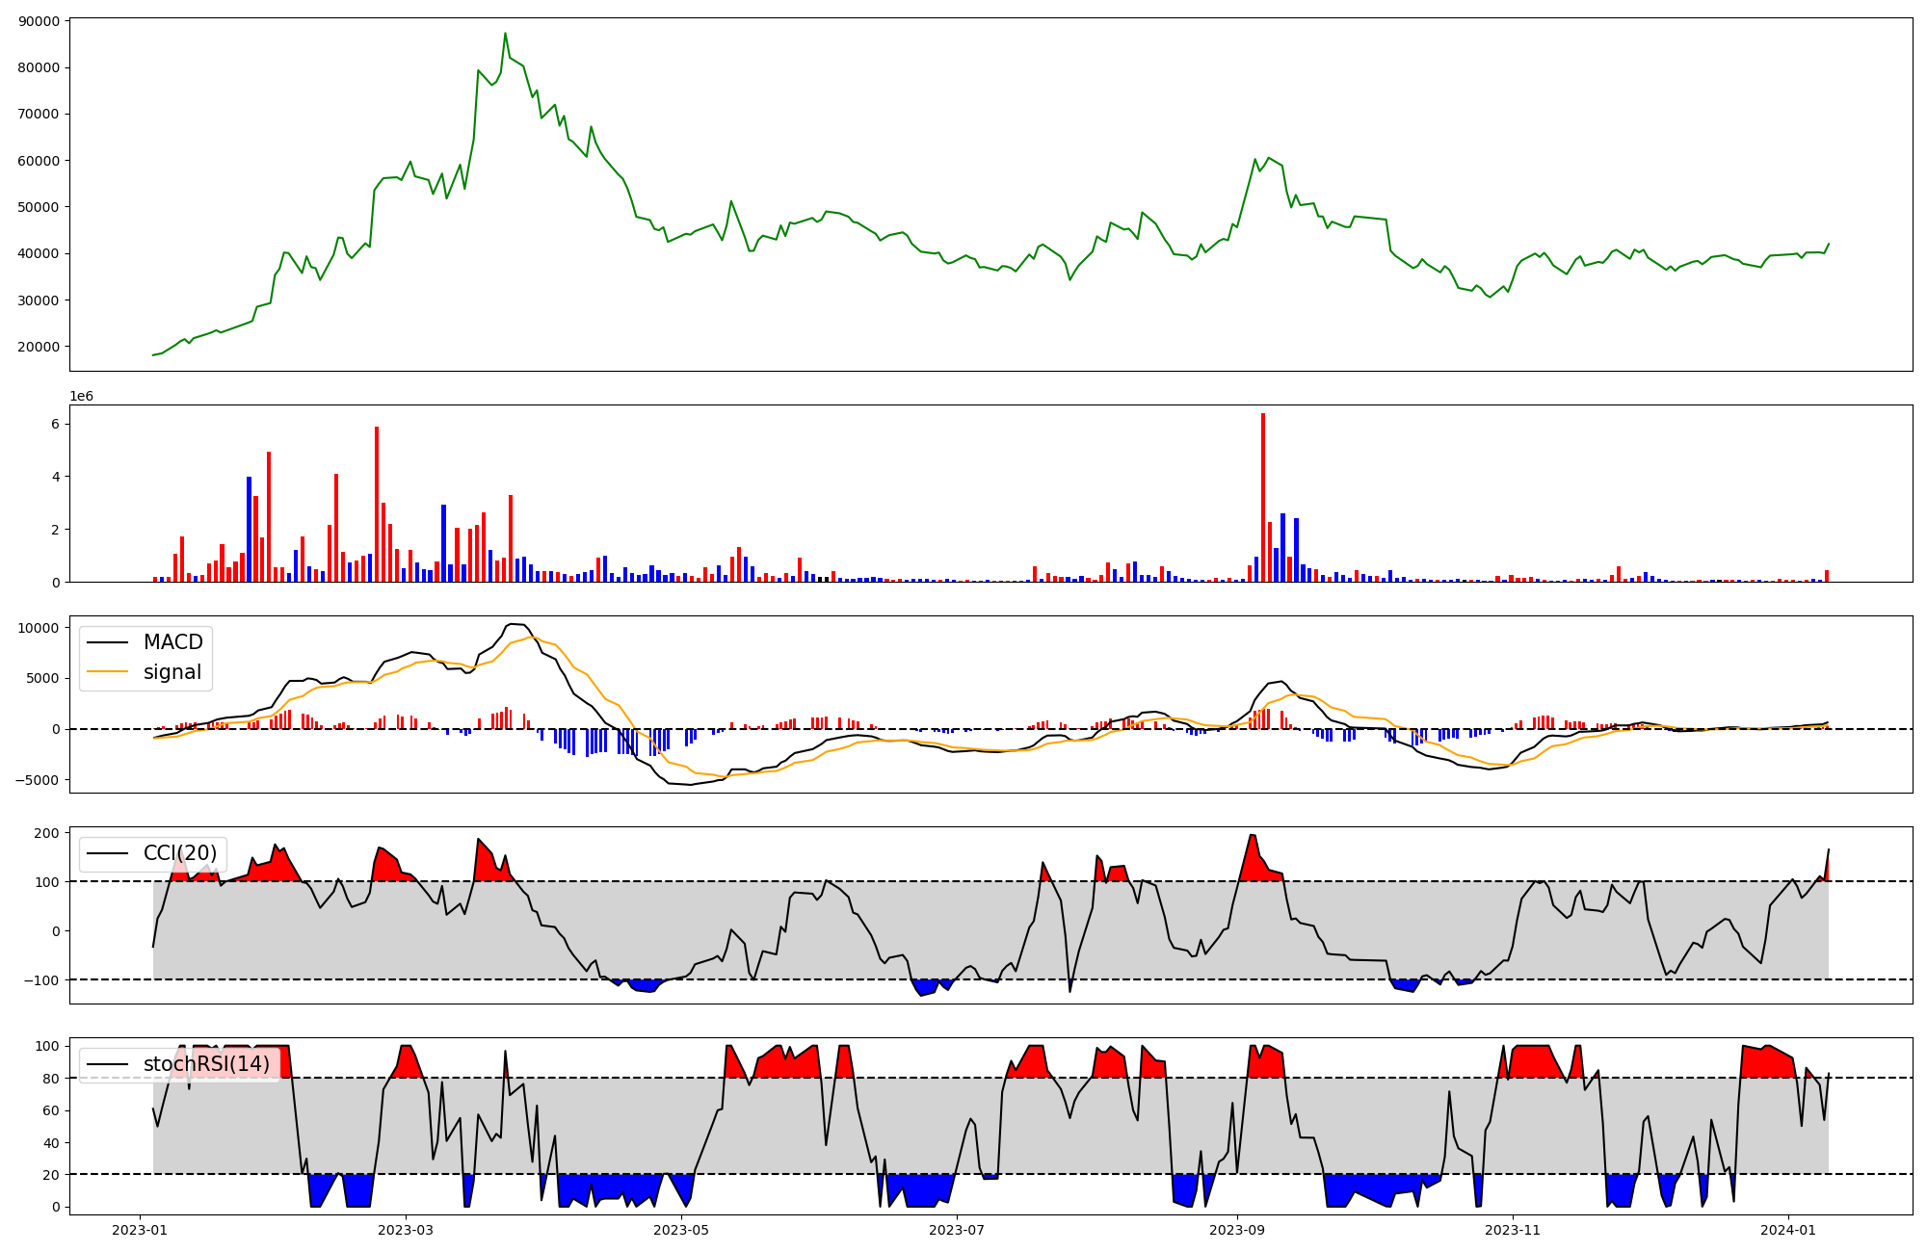Select the CCI(20) legend entry
The height and width of the screenshot is (1252, 1927).
[x=179, y=853]
